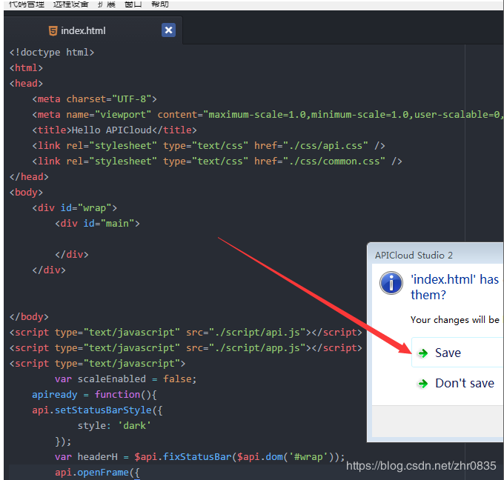Close the index.html tab with X
This screenshot has height=480, width=504.
point(168,30)
